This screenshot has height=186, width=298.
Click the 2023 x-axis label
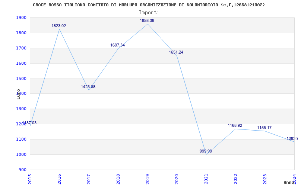tap(265, 179)
